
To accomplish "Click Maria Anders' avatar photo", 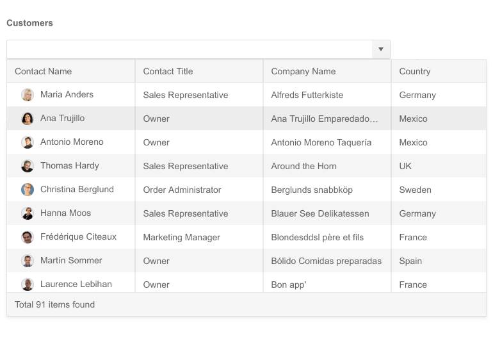I will point(28,95).
